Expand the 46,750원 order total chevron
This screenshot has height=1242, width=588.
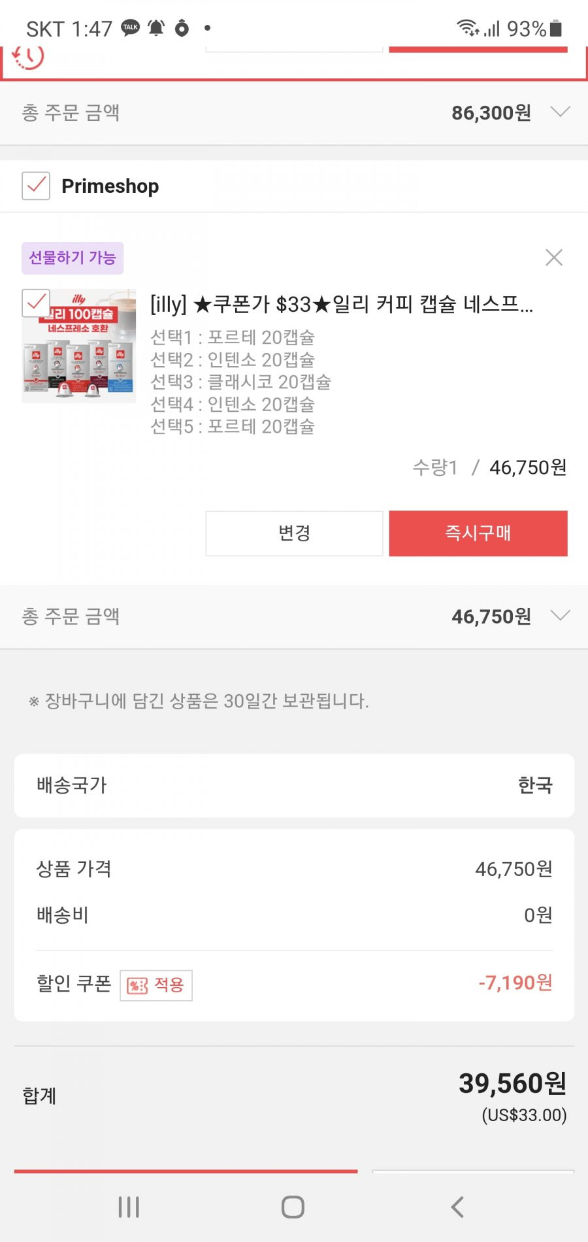[560, 615]
